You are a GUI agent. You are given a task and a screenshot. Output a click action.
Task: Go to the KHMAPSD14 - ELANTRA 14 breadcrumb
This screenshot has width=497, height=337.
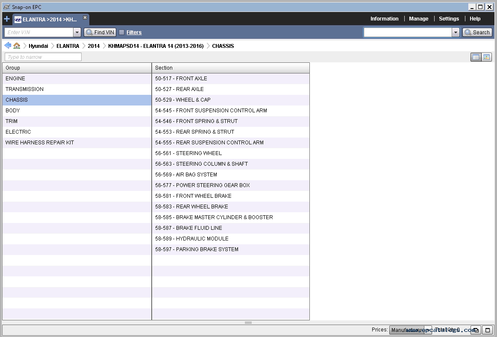pos(156,46)
